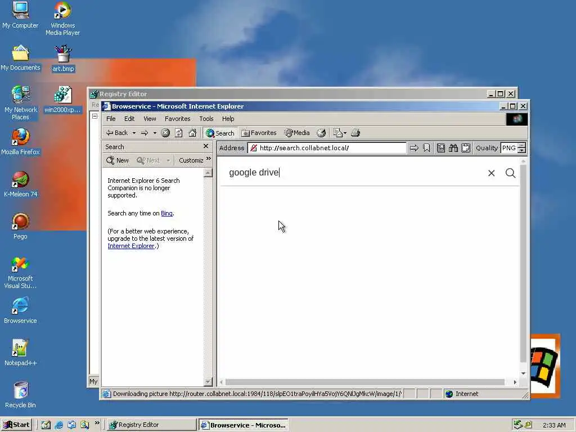This screenshot has height=432, width=576.
Task: Stop page loading with the Stop icon
Action: [x=165, y=133]
